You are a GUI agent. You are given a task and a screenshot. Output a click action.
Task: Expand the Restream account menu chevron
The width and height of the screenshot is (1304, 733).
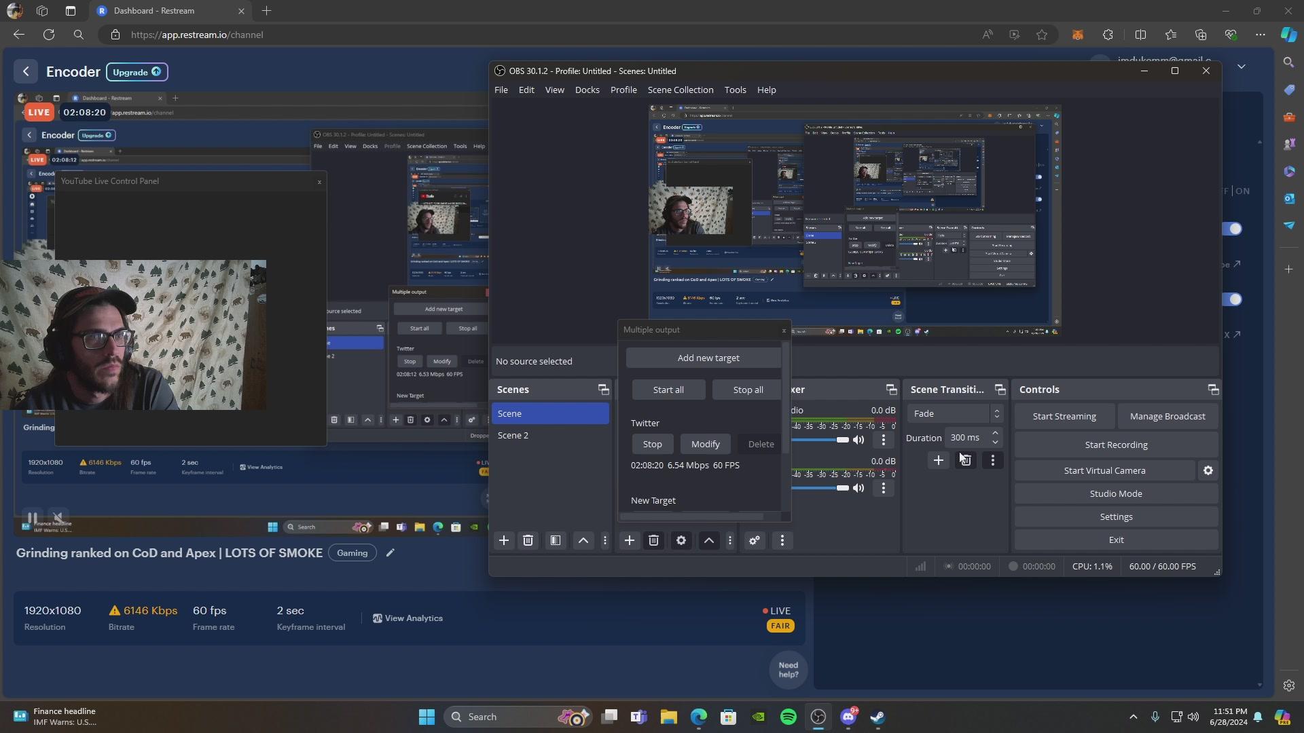coord(1242,66)
